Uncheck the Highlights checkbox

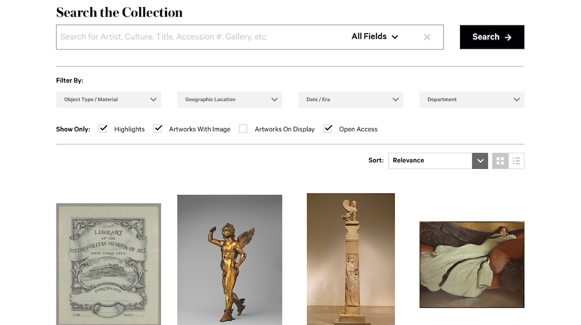coord(103,129)
